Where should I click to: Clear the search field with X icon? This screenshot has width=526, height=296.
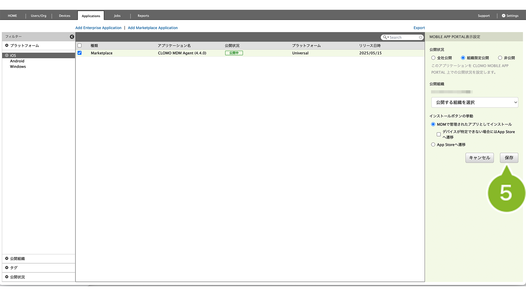(x=420, y=37)
